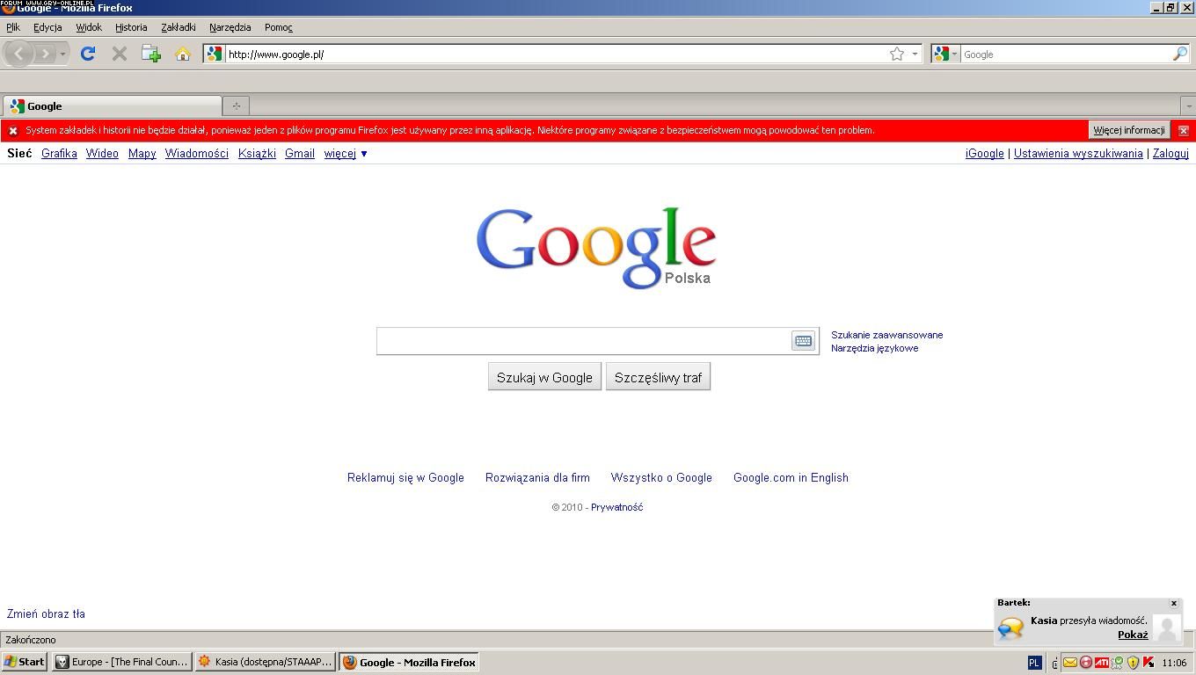
Task: Open the list all tabs dropdown
Action: click(1188, 105)
